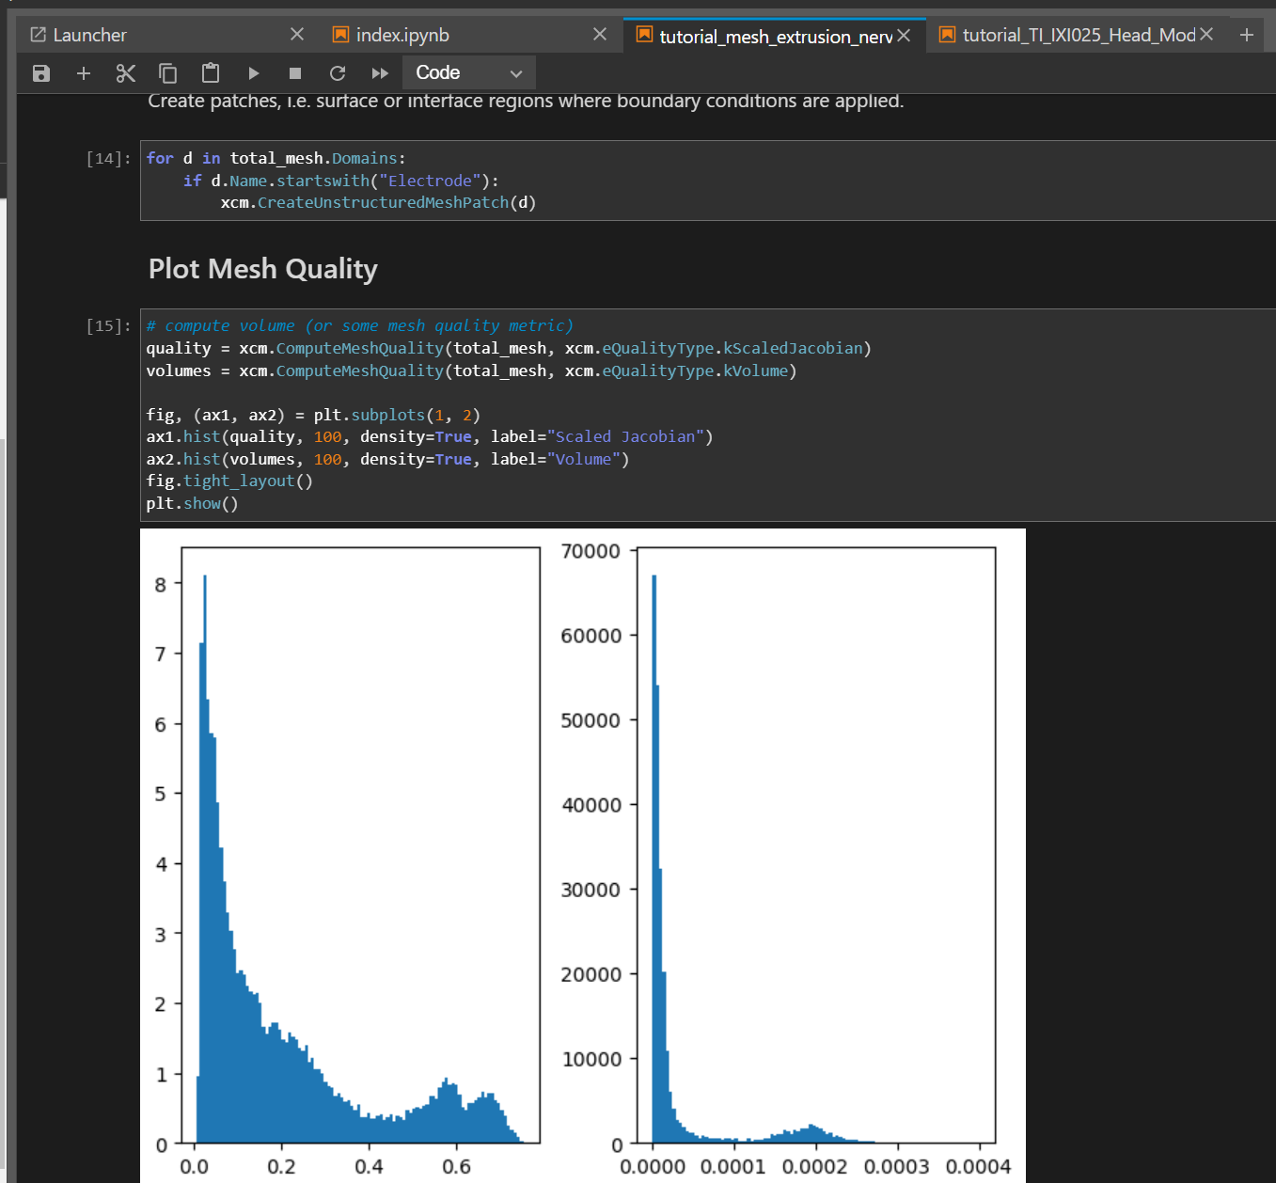Paste cell using the clipboard icon
Screen dimensions: 1276x1183
tap(211, 73)
